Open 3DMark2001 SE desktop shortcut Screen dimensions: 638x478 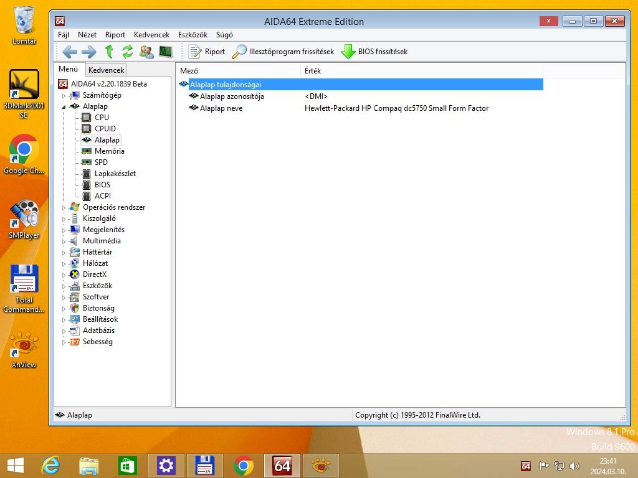coord(24,94)
